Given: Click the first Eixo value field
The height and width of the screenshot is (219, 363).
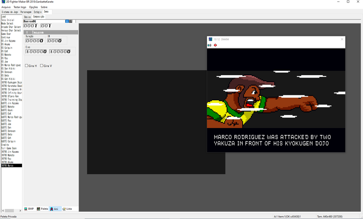Looking at the screenshot, I should click(36, 51).
